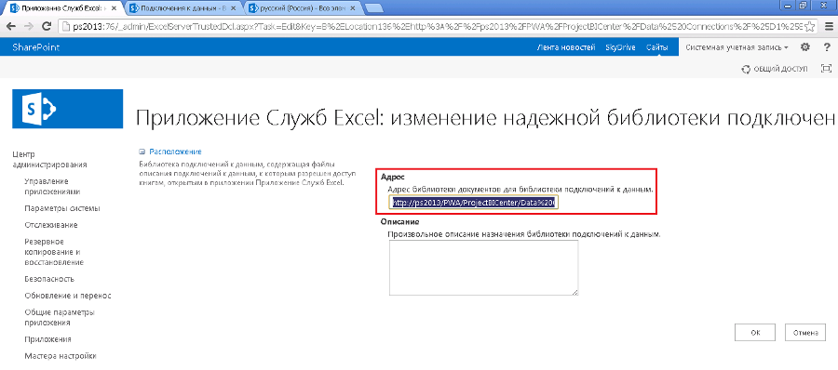Open the help question mark icon

[826, 47]
